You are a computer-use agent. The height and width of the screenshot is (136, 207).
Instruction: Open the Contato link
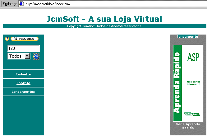(23, 83)
